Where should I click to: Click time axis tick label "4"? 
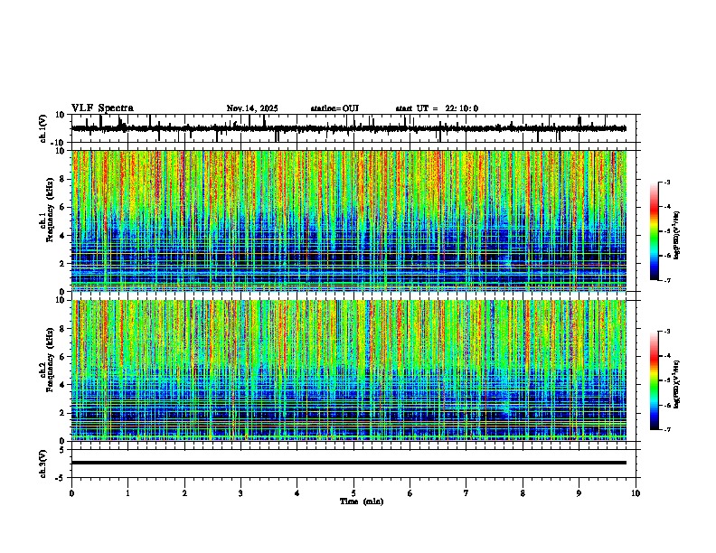click(297, 493)
